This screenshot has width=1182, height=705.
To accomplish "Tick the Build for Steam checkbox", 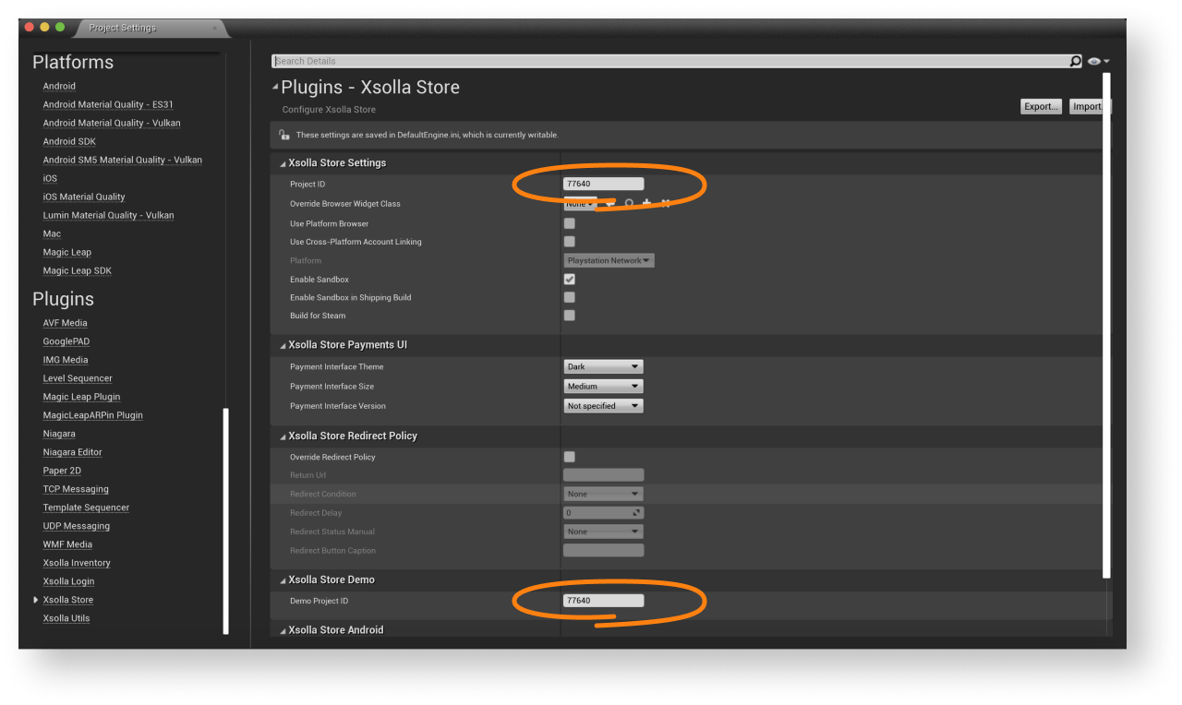I will point(570,316).
